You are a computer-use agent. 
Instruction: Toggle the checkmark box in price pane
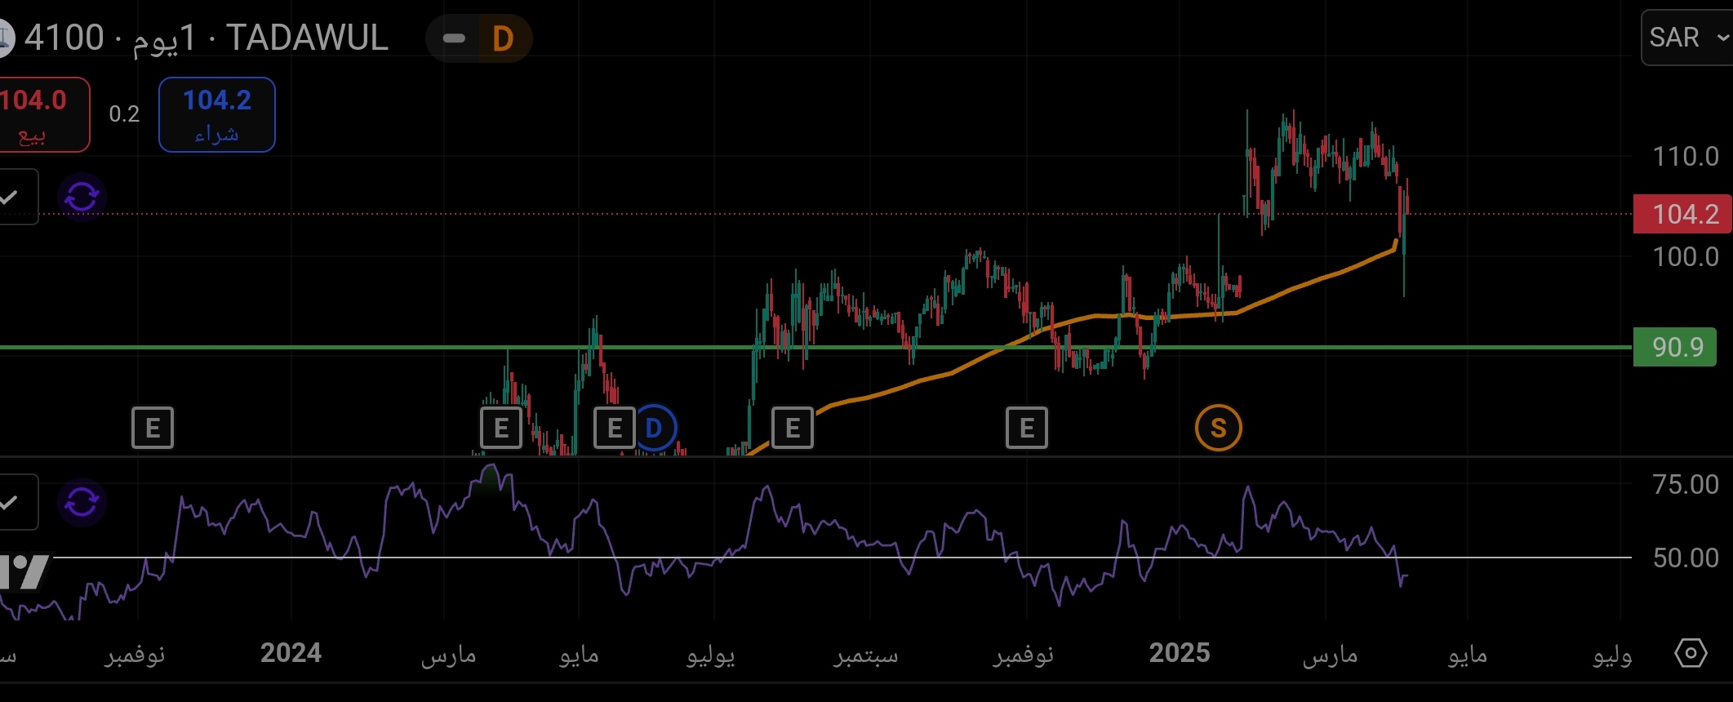(16, 197)
